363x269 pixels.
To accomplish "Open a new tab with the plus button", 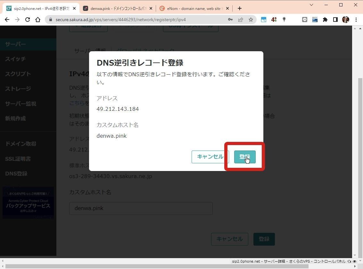I will 240,9.
